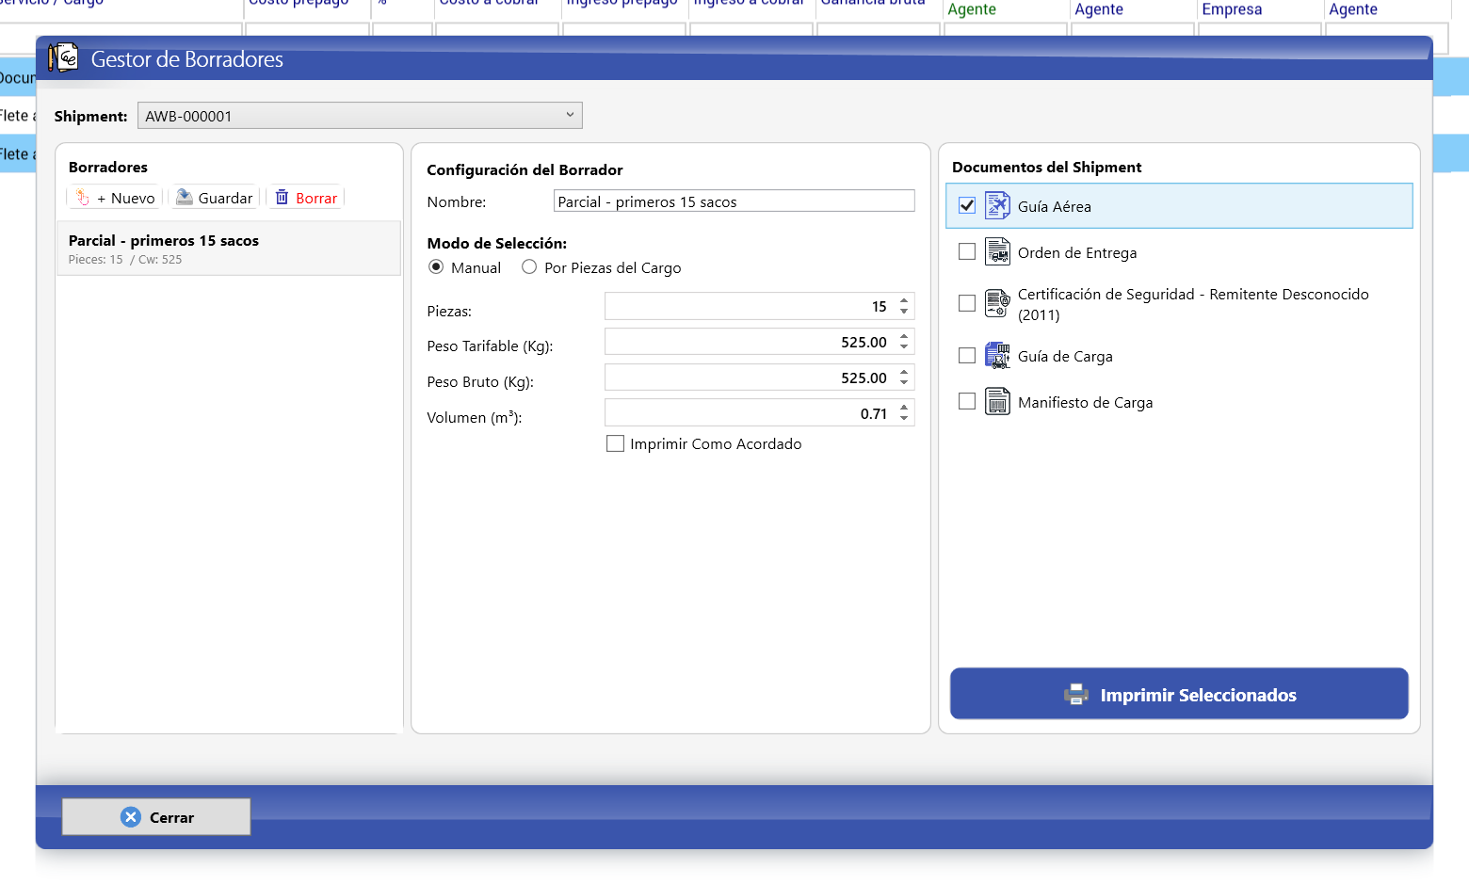Check the Manifiesto de Carga checkbox
Viewport: 1469px width, 884px height.
[x=967, y=401]
